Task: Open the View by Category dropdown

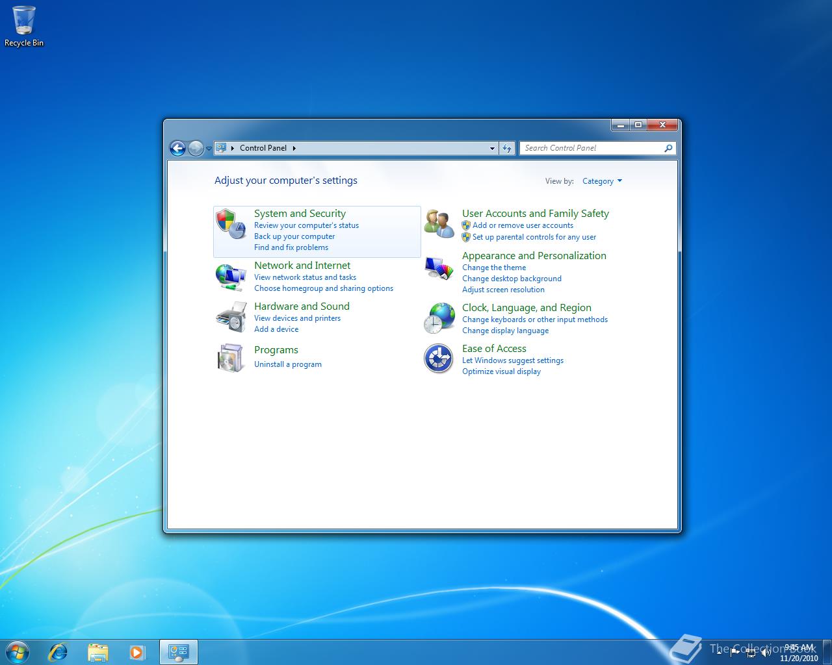Action: (602, 181)
